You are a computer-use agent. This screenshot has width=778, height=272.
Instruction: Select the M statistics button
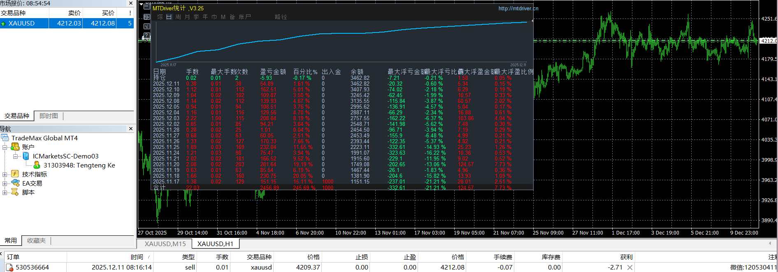223,17
